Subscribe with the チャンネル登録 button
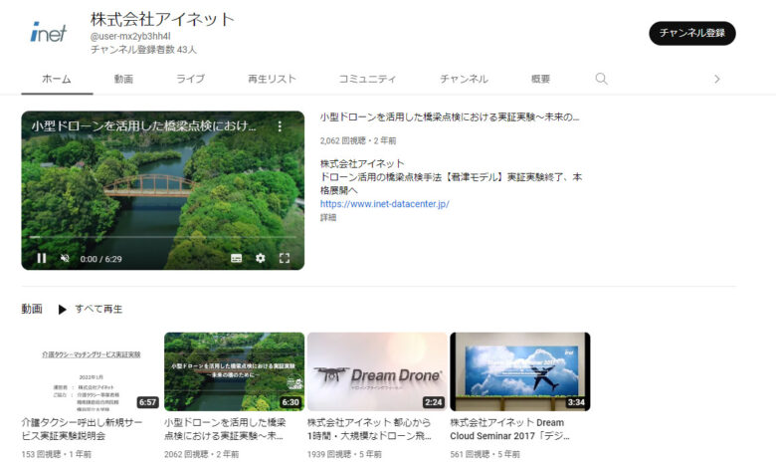This screenshot has height=462, width=776. 691,33
